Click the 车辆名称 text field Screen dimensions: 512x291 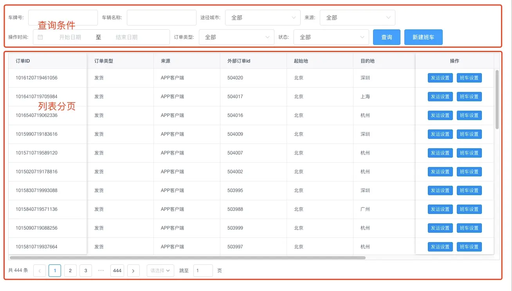click(162, 18)
